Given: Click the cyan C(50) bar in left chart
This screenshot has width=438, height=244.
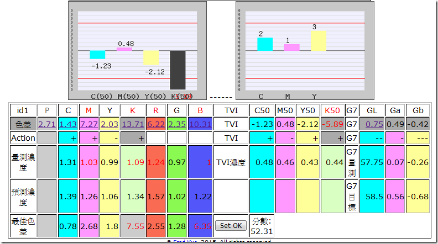Looking at the screenshot, I should (97, 55).
